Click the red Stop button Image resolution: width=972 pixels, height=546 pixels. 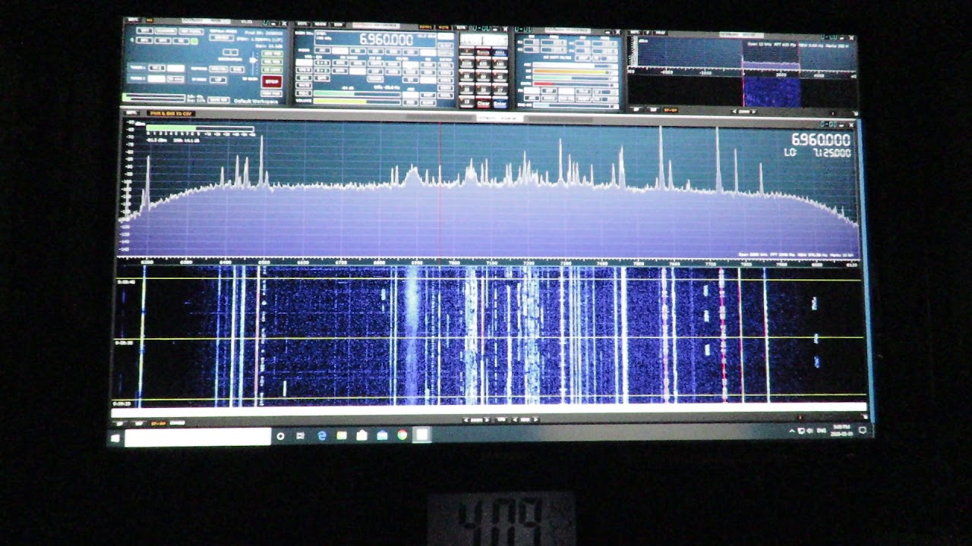click(271, 82)
